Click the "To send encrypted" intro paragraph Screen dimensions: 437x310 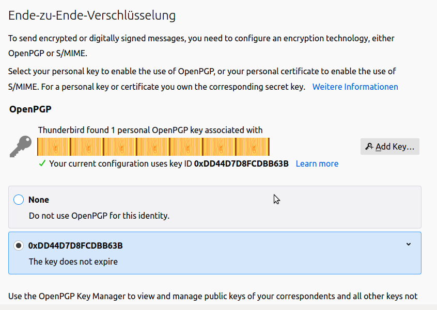point(201,45)
